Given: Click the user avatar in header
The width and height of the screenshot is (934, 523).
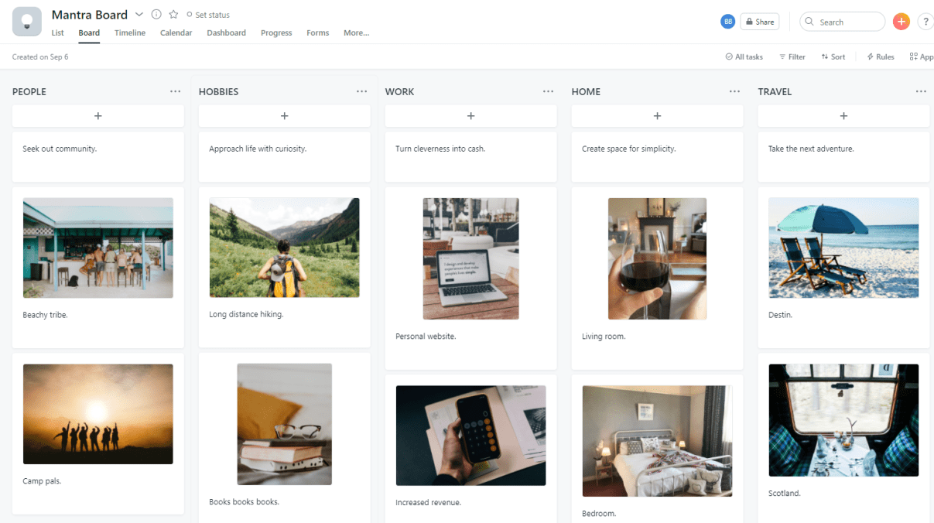Looking at the screenshot, I should (727, 22).
